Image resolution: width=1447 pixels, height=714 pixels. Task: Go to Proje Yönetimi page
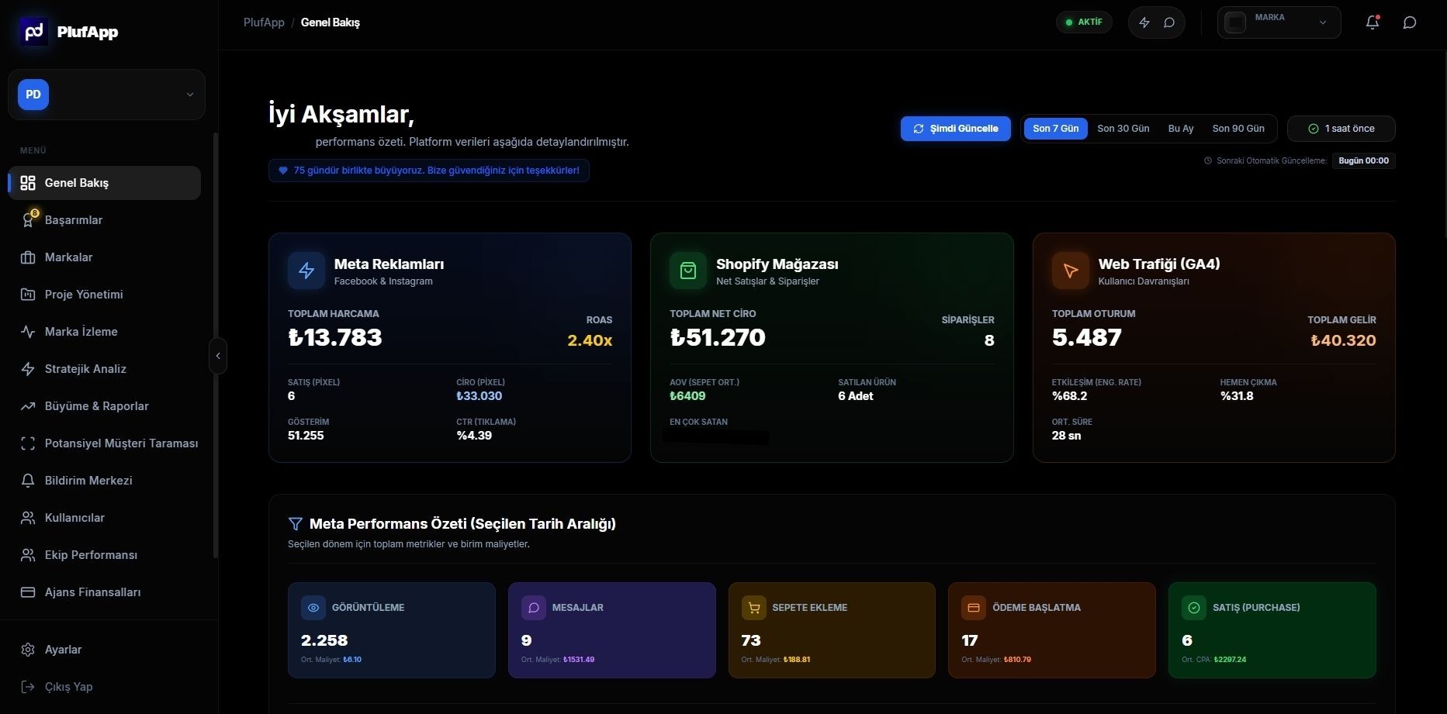[104, 295]
